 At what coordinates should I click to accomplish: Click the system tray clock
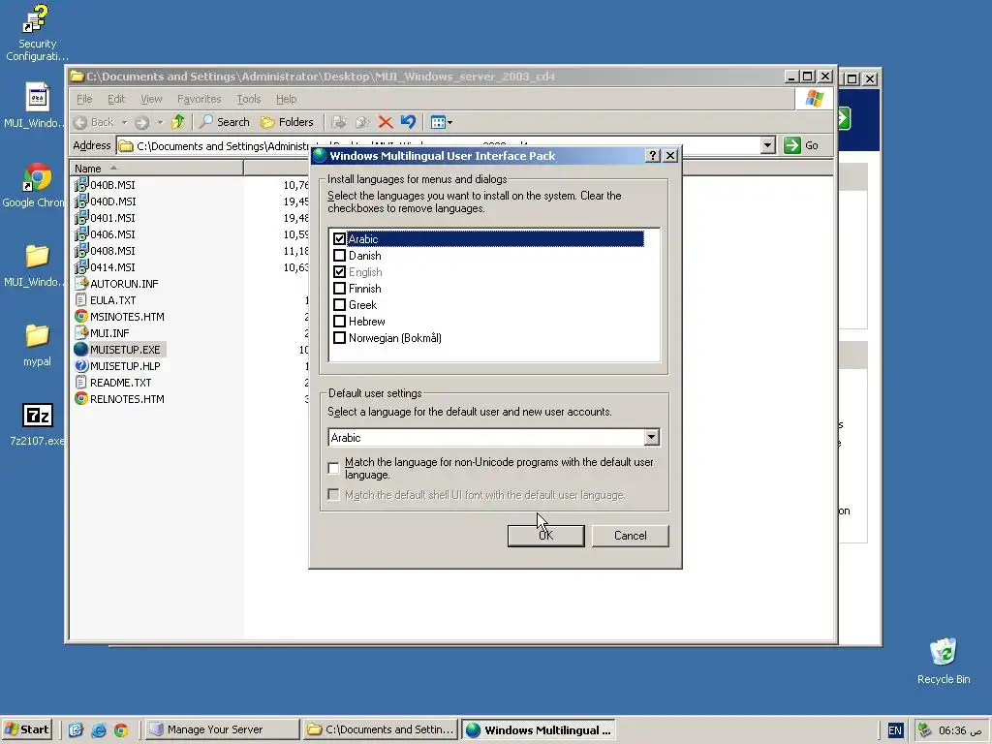click(960, 730)
